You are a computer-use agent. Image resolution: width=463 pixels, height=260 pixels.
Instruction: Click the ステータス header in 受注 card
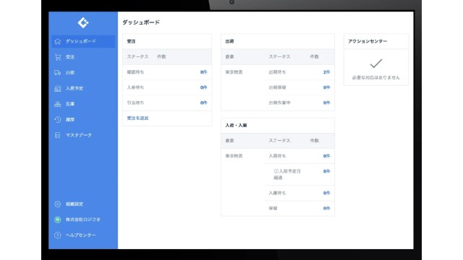tap(138, 57)
